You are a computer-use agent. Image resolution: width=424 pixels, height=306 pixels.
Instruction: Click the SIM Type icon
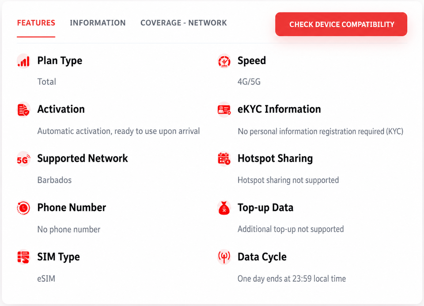point(23,257)
